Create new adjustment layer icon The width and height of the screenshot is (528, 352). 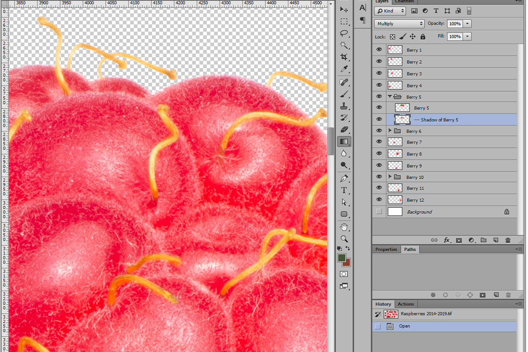tap(471, 240)
